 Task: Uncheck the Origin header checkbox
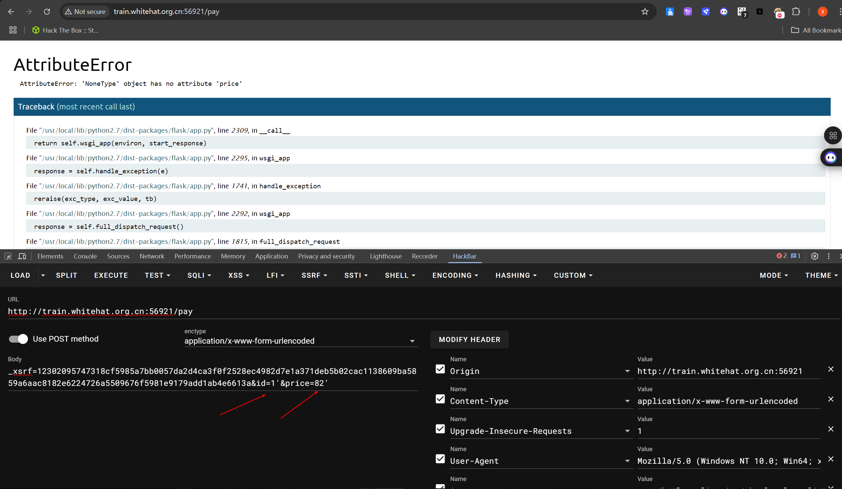click(x=440, y=369)
